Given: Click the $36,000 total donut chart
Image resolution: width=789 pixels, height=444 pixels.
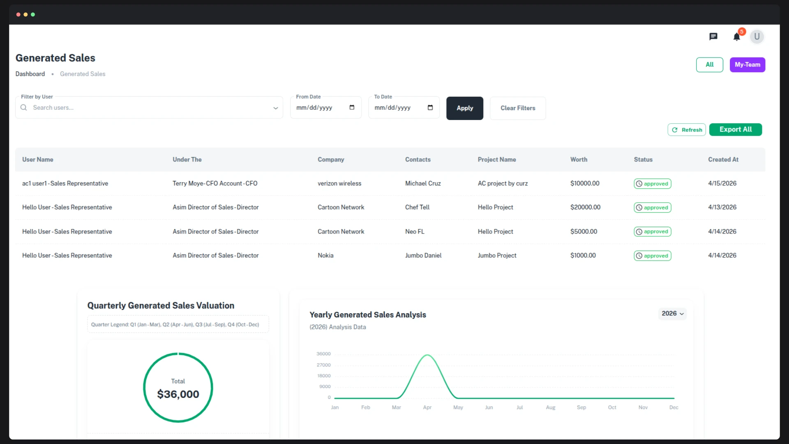Looking at the screenshot, I should coord(178,388).
